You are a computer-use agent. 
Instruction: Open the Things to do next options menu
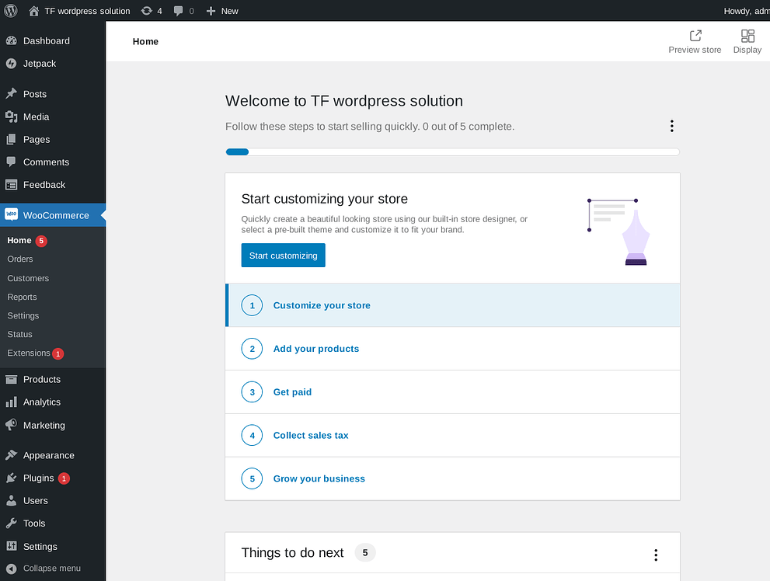656,555
